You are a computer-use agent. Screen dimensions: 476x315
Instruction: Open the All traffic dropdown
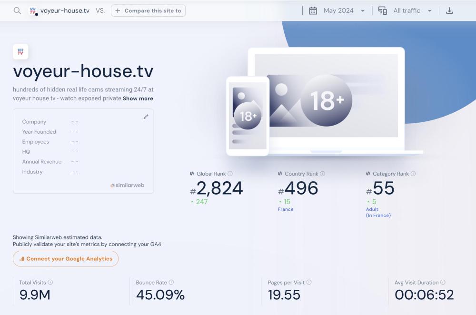click(412, 10)
